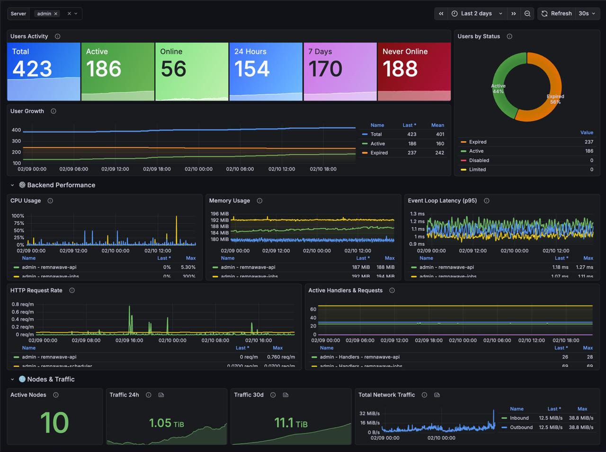Sort User Growth legend by Mean column
Screen dimensions: 606x452
[x=437, y=125]
